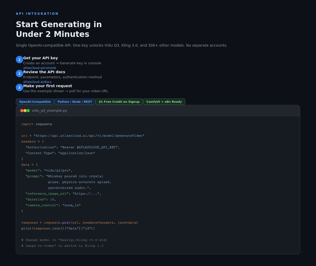Click the green window dot
Screen dimensions: 316x266
pyautogui.click(x=28, y=111)
